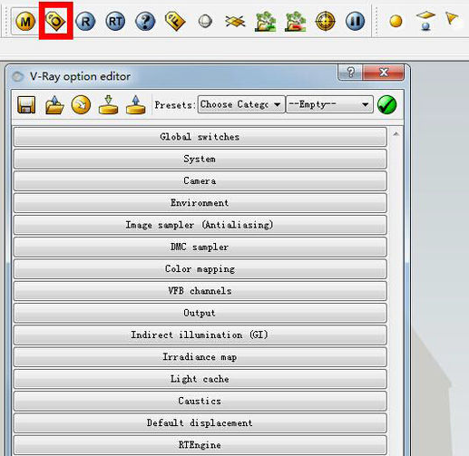This screenshot has width=469, height=456.
Task: Click the green down-arrow preset icon
Action: coord(109,105)
